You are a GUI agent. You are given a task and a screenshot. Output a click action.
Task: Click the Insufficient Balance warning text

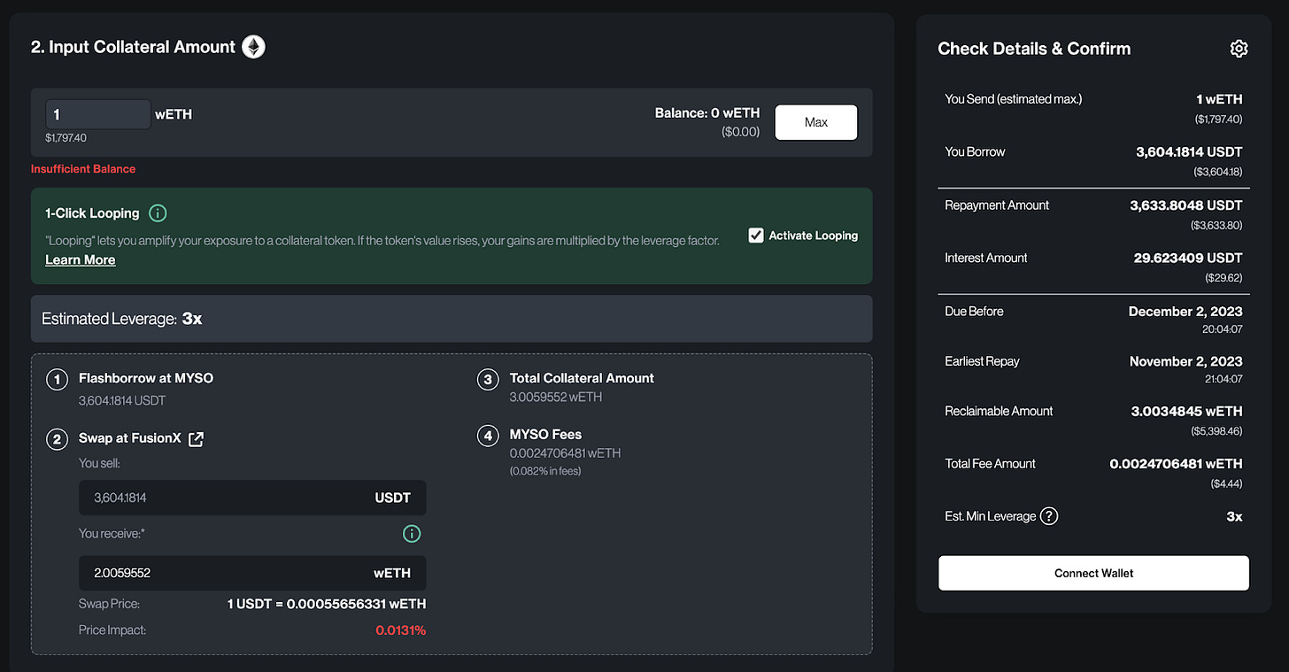click(83, 168)
